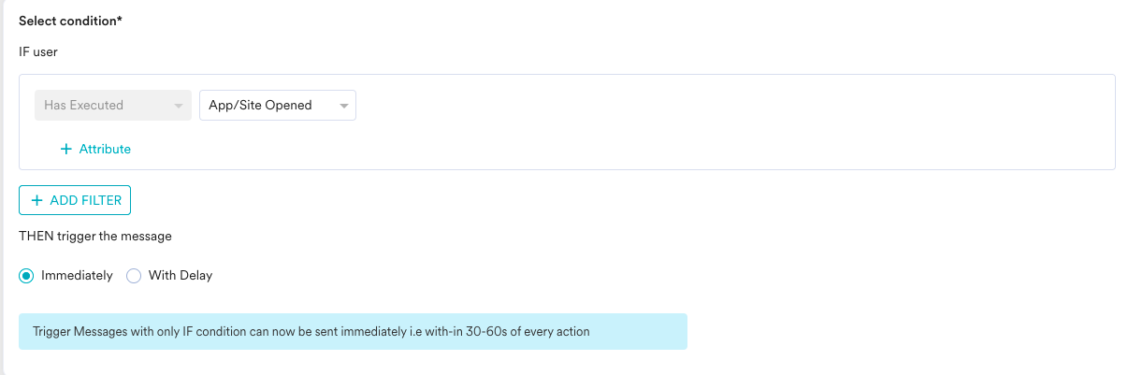
Task: Click the blue trigger messages info banner
Action: pyautogui.click(x=354, y=332)
